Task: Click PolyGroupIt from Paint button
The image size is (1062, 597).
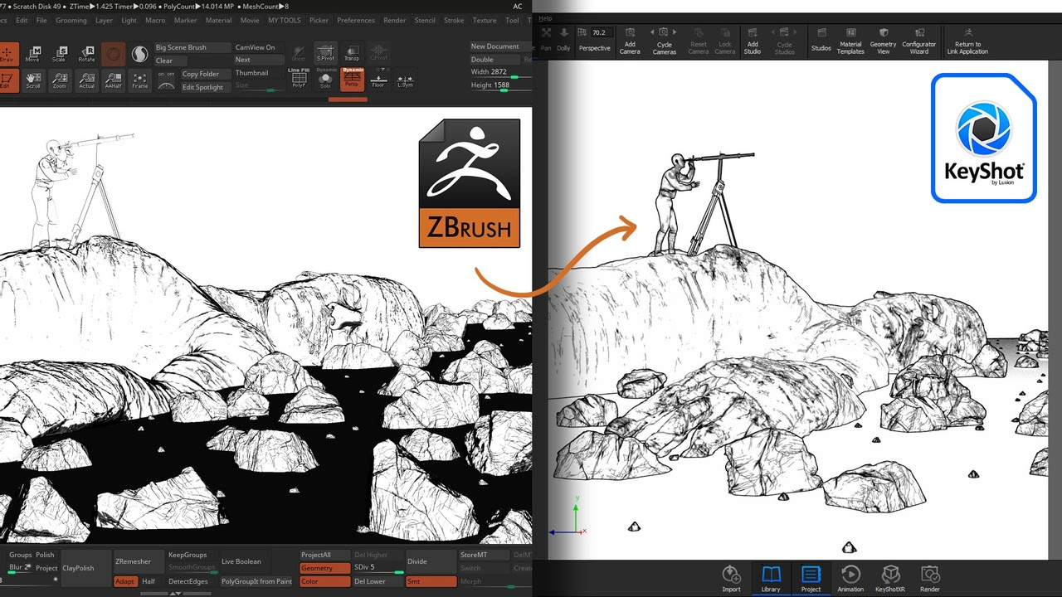Action: (256, 581)
